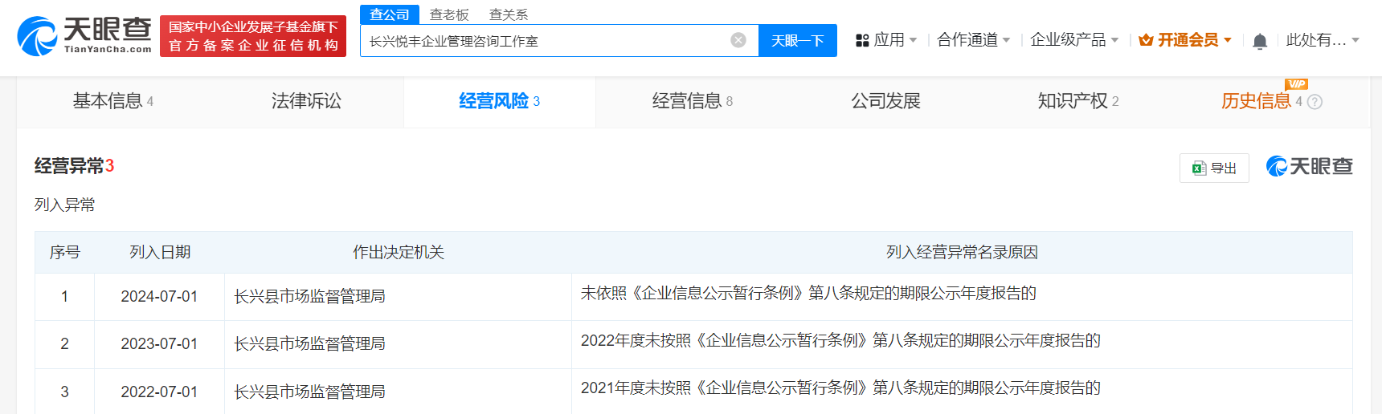
Task: Switch to the 查关系 search tab
Action: tap(509, 14)
